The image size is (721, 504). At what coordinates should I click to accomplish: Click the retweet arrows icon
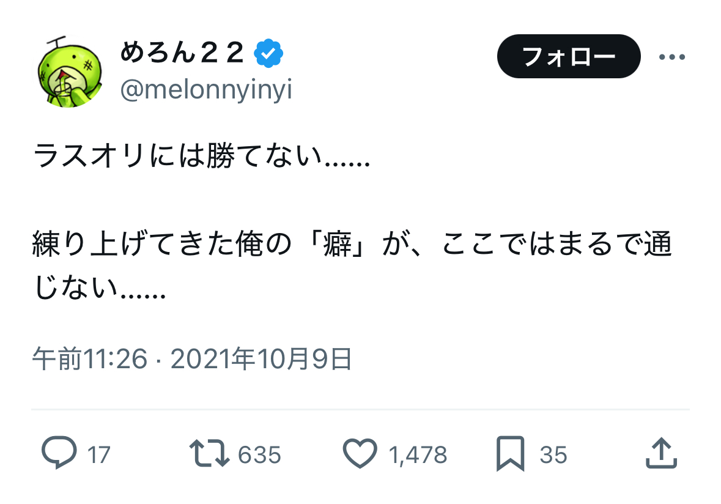coord(209,454)
